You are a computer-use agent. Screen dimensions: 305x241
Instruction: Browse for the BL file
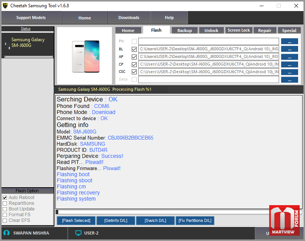click(x=289, y=49)
